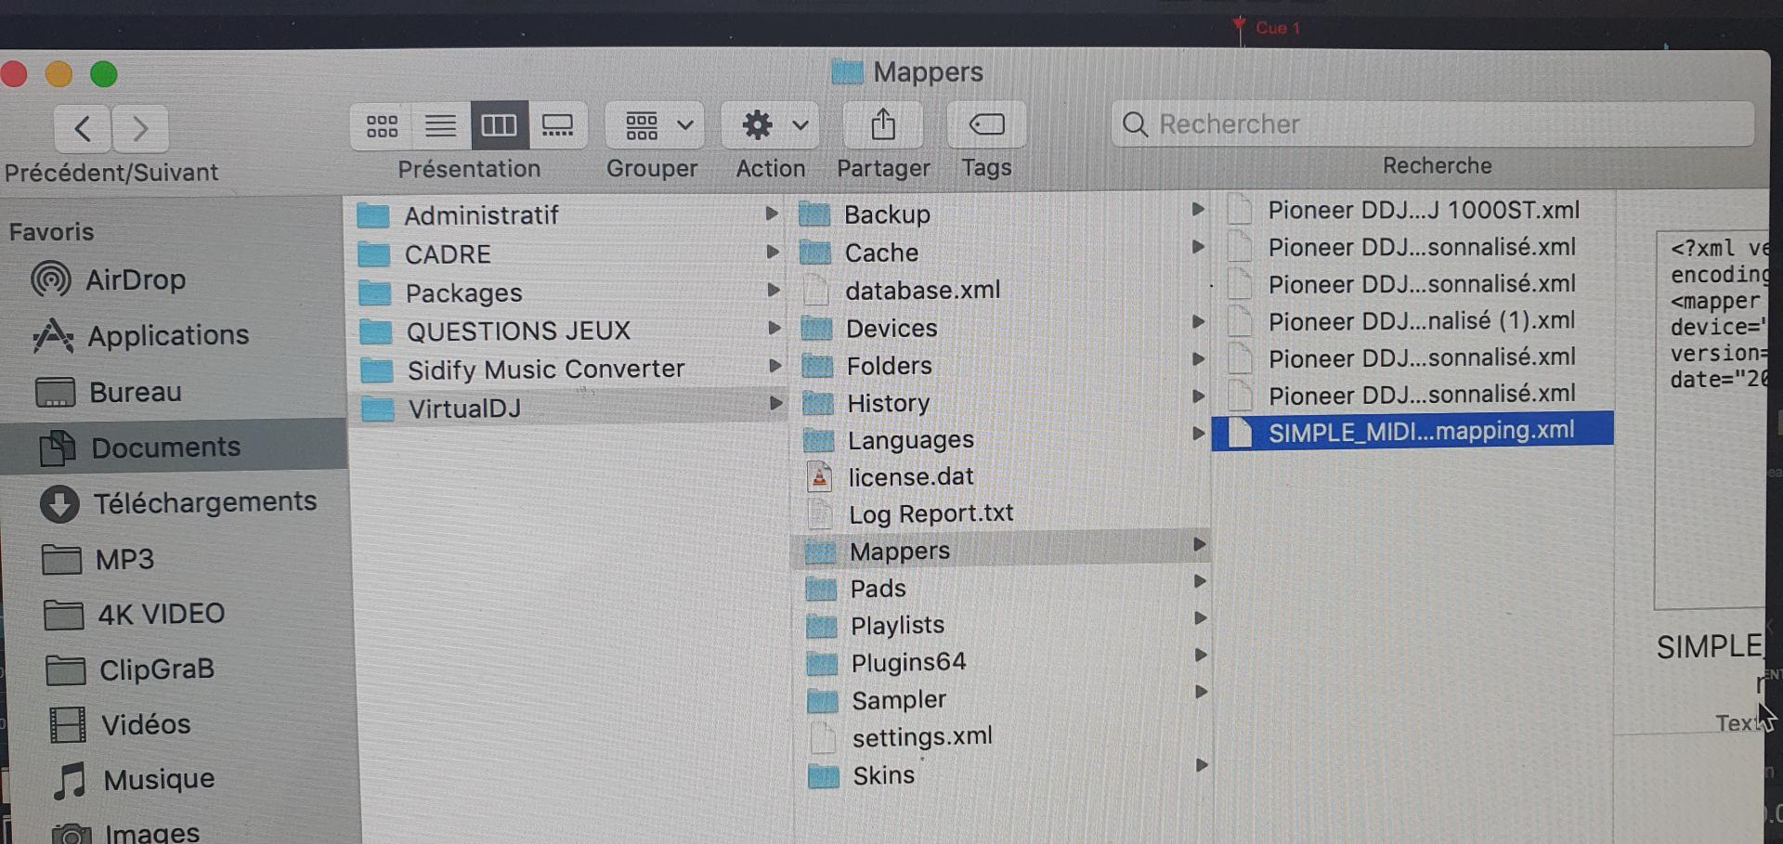Screen dimensions: 1783x844
Task: Select SIMPLE_MIDI...mapping.xml file
Action: (1412, 431)
